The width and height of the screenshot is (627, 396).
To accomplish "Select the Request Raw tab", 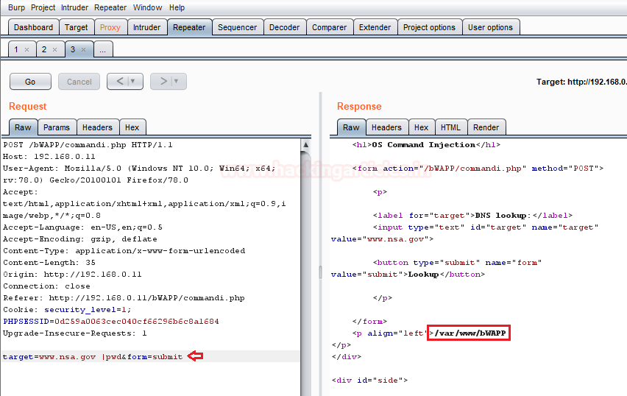I will tap(23, 127).
